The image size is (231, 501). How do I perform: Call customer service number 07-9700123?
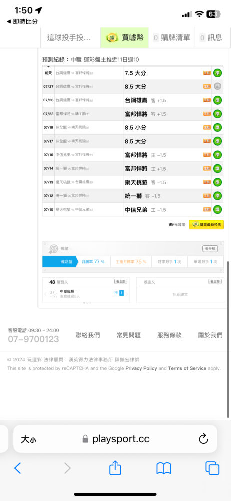point(33,339)
